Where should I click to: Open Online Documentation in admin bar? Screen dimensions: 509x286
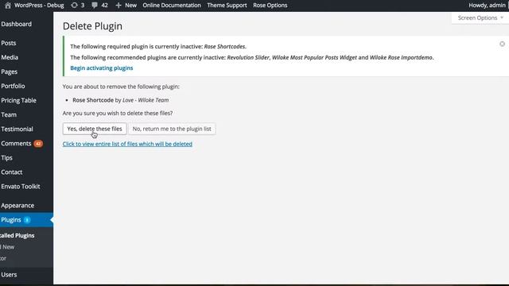click(172, 6)
